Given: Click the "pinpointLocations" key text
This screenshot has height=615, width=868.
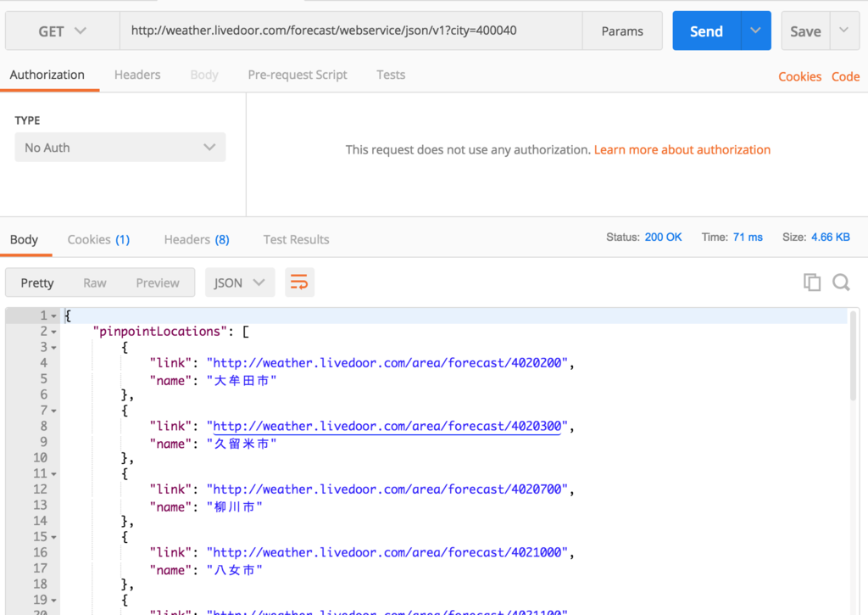Looking at the screenshot, I should 159,332.
